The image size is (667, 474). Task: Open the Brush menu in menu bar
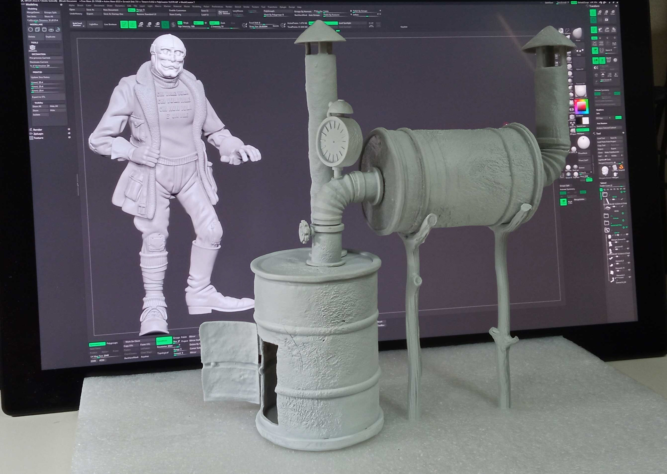80,6
